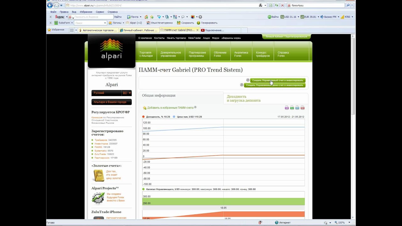402x226 pixels.
Task: Expand the address bar URL dropdown
Action: click(265, 5)
